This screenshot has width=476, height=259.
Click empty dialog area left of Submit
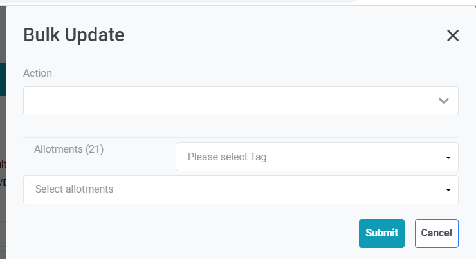[193, 233]
